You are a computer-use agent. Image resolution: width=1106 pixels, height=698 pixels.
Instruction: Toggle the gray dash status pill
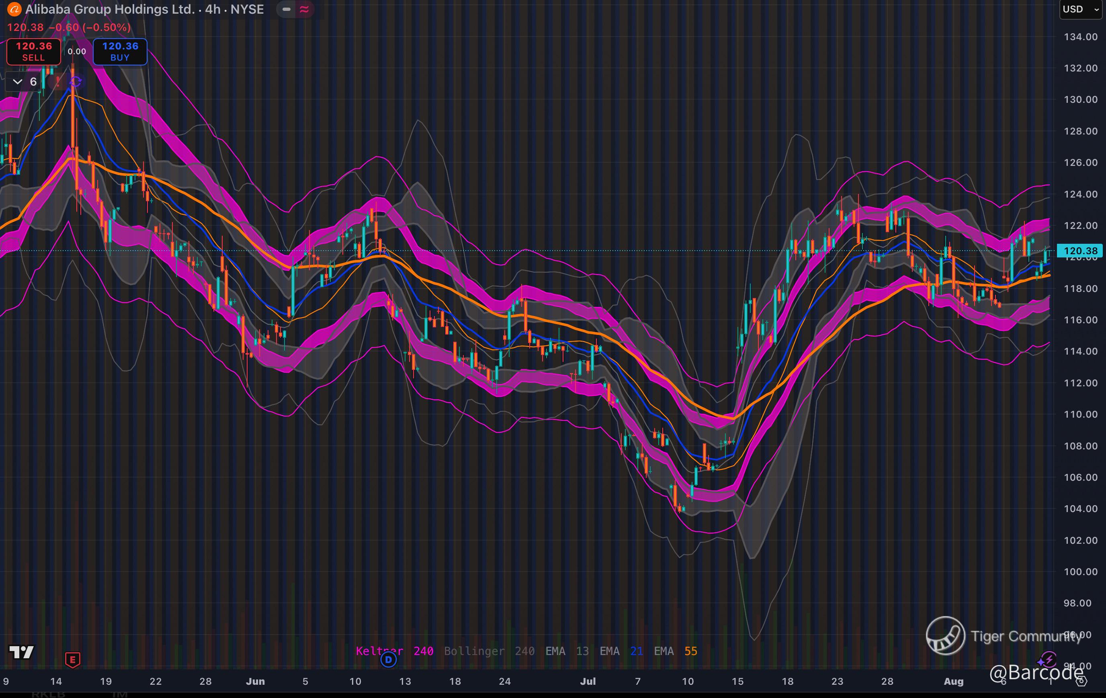(x=286, y=9)
